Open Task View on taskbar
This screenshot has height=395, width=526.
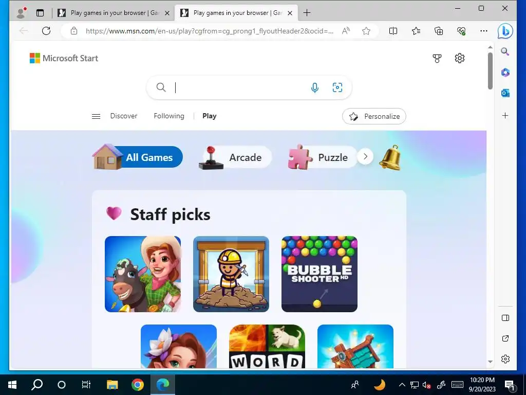pyautogui.click(x=86, y=385)
